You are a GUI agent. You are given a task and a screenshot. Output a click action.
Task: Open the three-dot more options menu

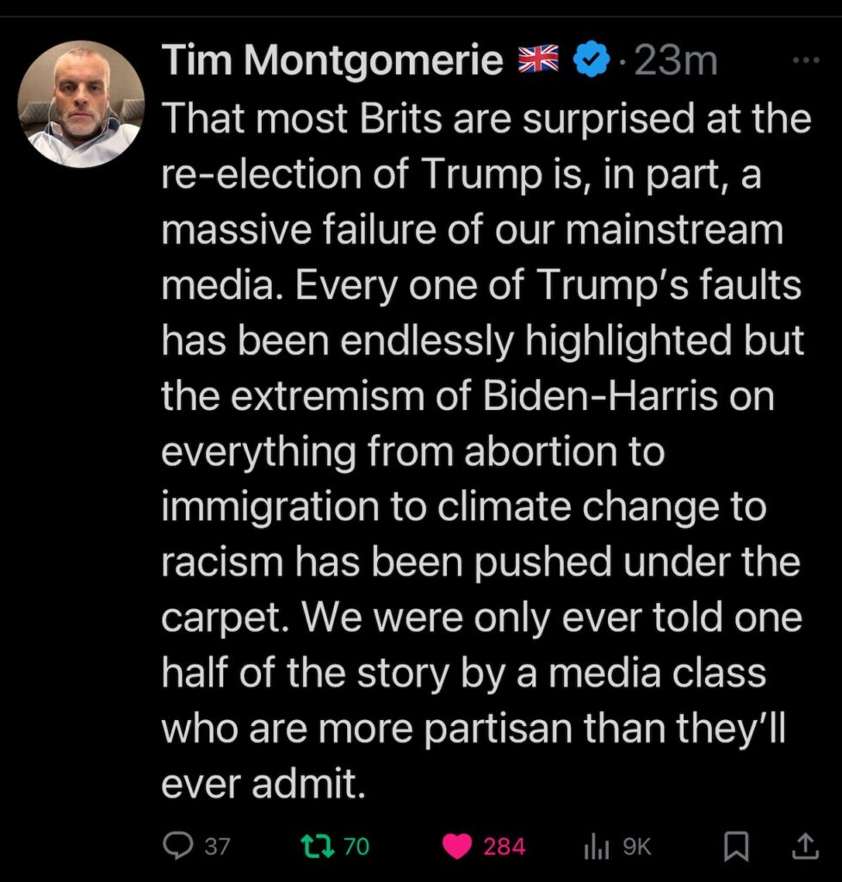(x=804, y=59)
